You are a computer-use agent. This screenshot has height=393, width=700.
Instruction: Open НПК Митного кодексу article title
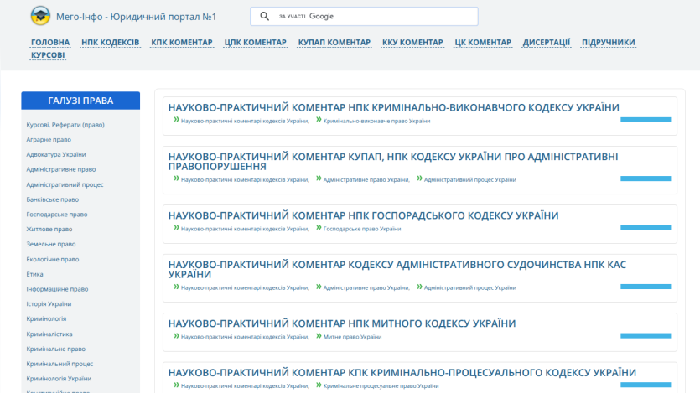point(341,323)
